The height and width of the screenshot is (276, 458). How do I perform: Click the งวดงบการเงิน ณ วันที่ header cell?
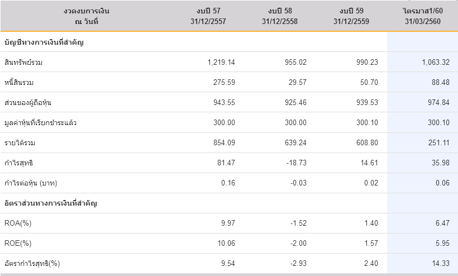85,16
